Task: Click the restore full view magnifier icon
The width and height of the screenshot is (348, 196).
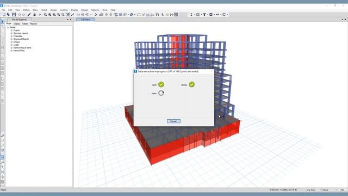Action: click(49, 15)
